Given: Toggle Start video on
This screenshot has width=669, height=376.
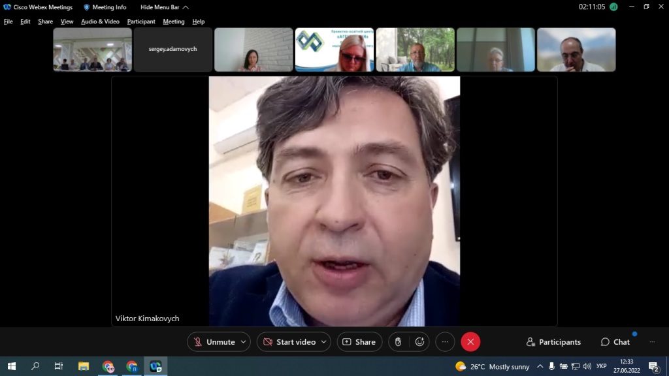Looking at the screenshot, I should coord(288,342).
